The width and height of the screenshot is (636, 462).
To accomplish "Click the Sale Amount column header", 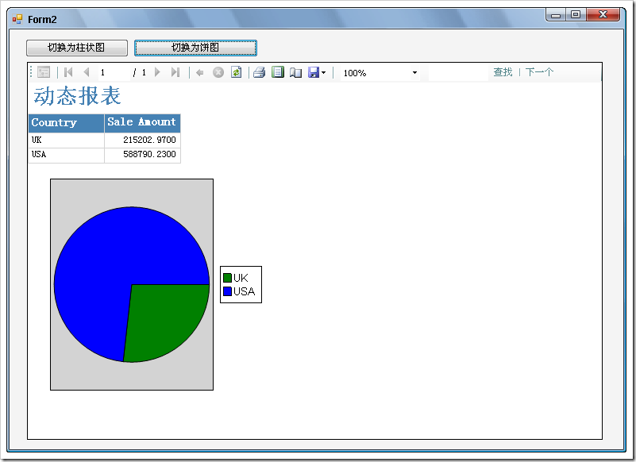I will (x=142, y=123).
